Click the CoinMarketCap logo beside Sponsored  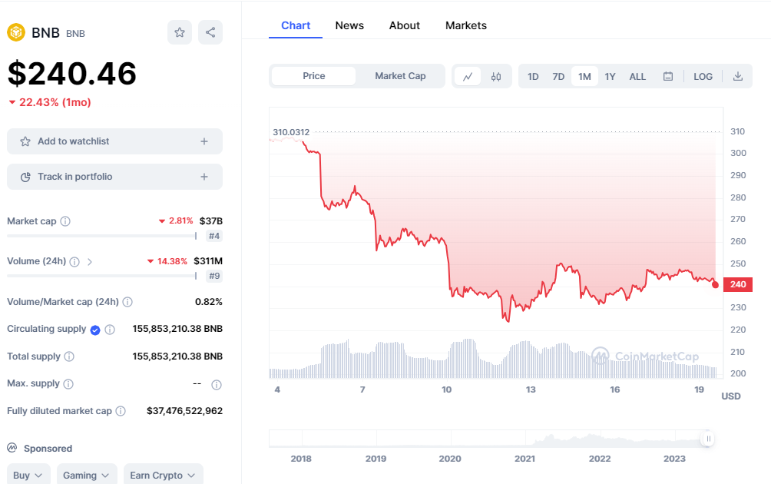[12, 448]
